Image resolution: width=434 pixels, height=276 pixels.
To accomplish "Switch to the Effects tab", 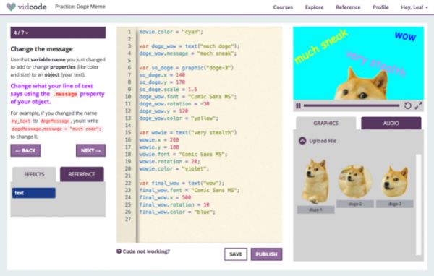I will [x=34, y=174].
